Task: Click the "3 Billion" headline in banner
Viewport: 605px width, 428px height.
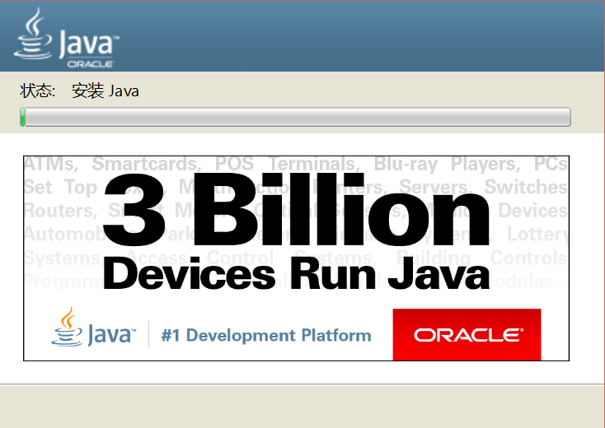Action: (x=297, y=209)
